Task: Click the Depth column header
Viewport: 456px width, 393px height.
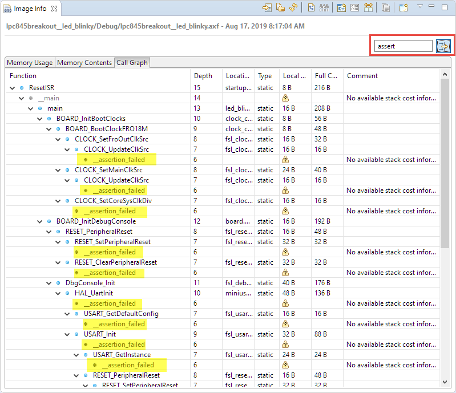Action: [x=203, y=76]
